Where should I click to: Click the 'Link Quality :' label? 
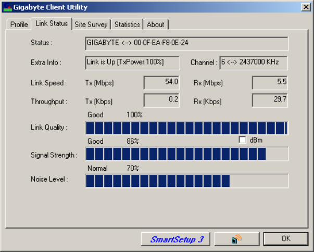[x=49, y=128]
